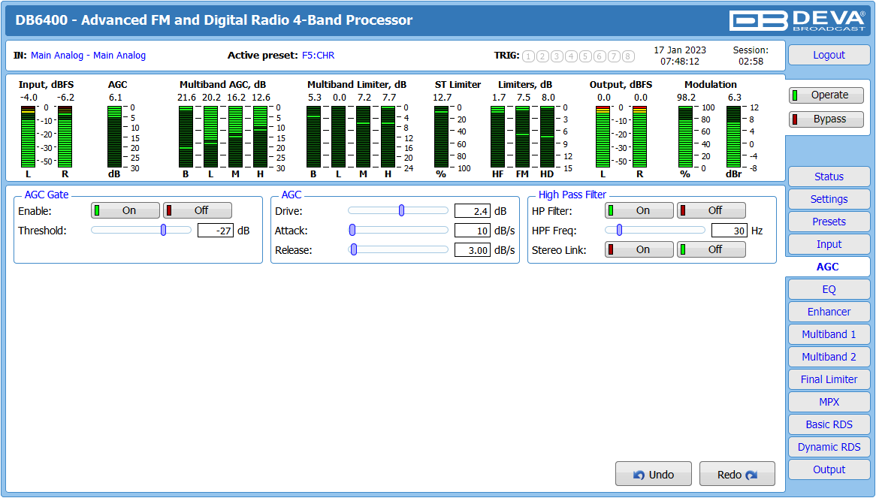Select the AGC tab
Viewport: 876px width, 498px height.
click(828, 267)
